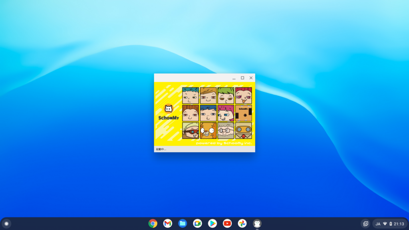This screenshot has height=230, width=409.
Task: Open the battery status indicator
Action: pos(391,224)
